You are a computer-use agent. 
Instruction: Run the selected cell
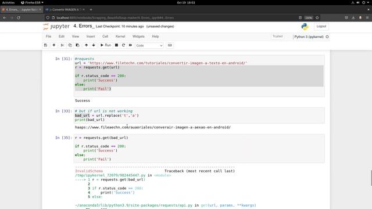point(106,45)
